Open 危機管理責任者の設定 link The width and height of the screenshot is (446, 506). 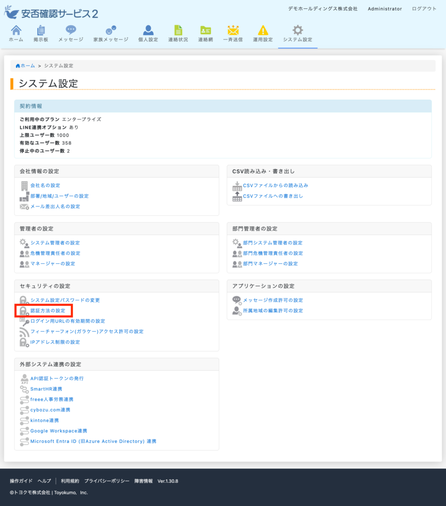pos(55,253)
